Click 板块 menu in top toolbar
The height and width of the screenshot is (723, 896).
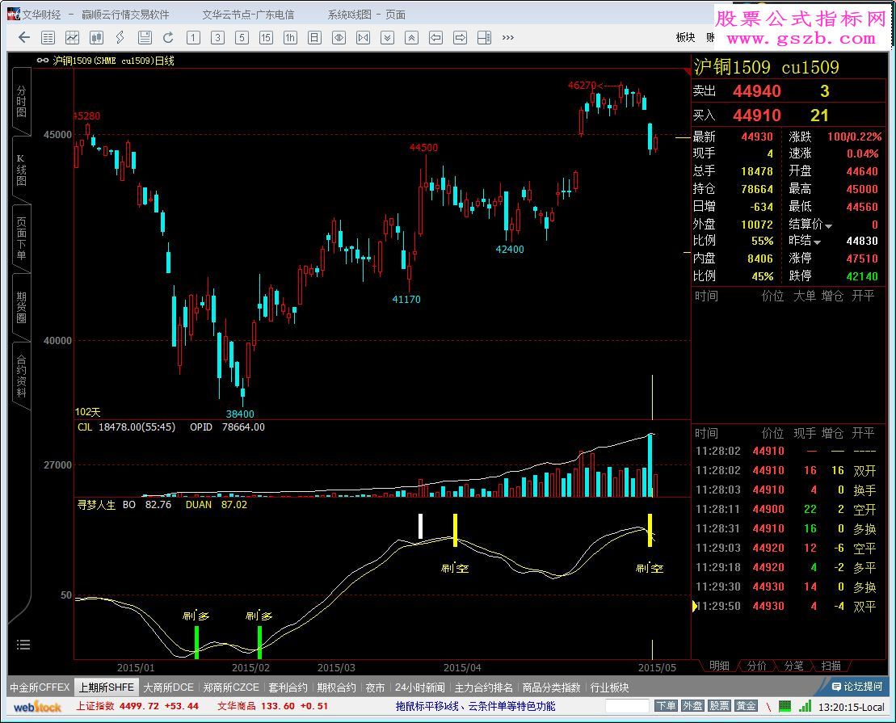686,38
